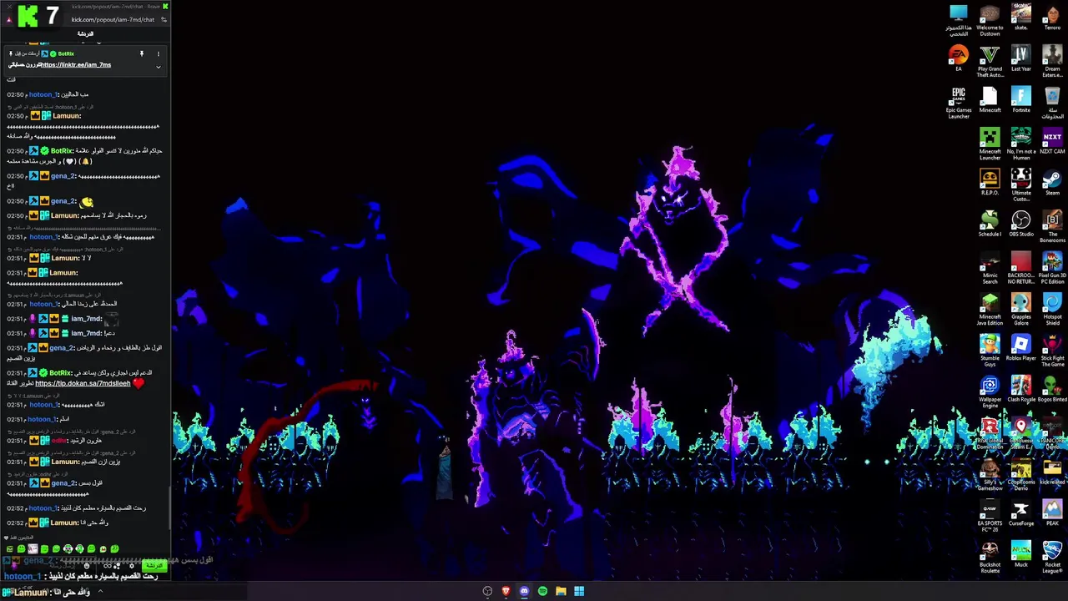This screenshot has height=601, width=1068.
Task: Select the Fortnite desktop icon
Action: tap(1021, 99)
